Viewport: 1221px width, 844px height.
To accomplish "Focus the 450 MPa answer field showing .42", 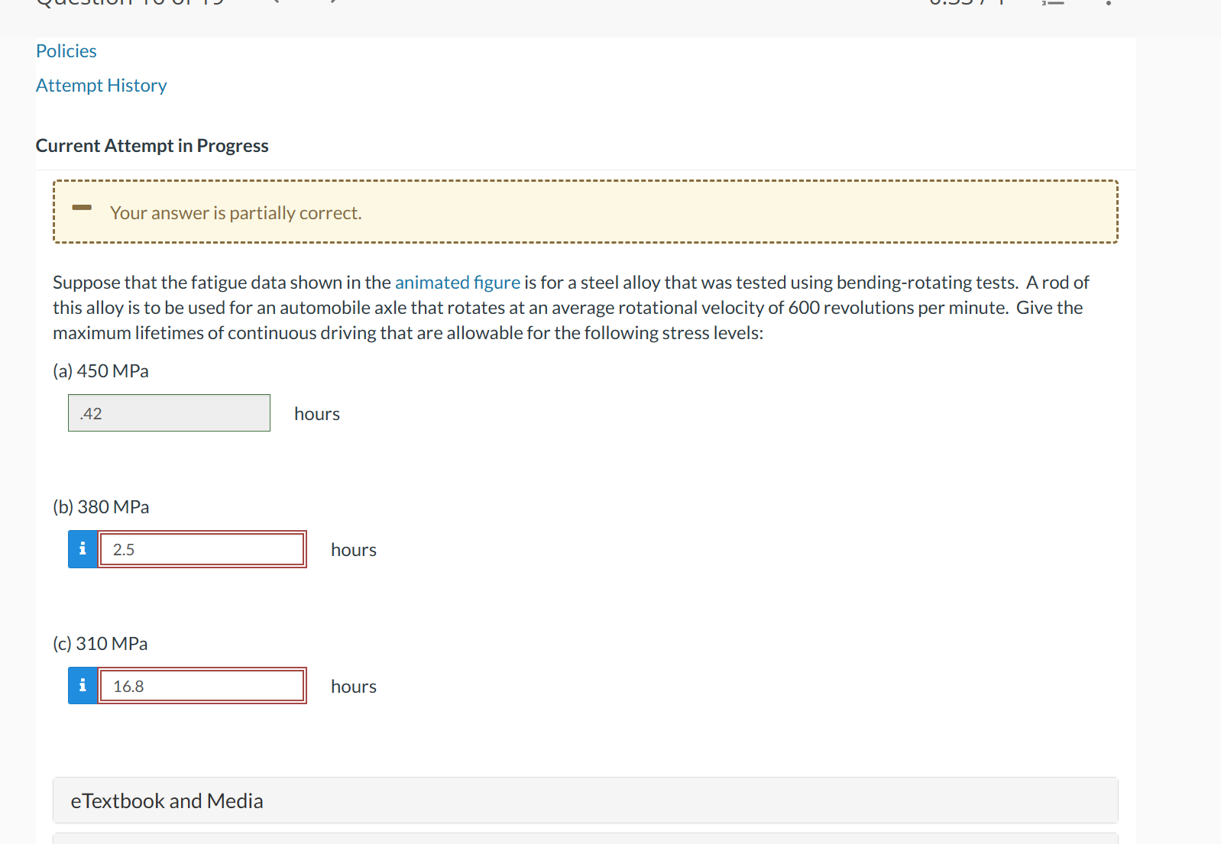I will tap(169, 413).
